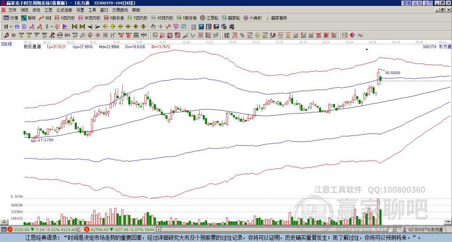
Task: Click the gold circle 金 icon
Action: coord(257,35)
